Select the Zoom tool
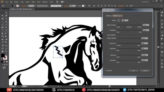Viewport: 164px width, 92px height. click(x=6, y=51)
